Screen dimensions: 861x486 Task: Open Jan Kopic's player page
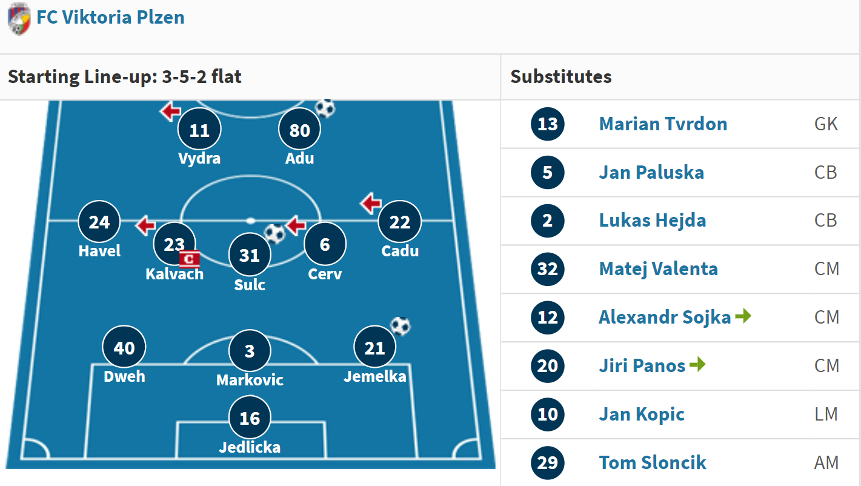(642, 414)
